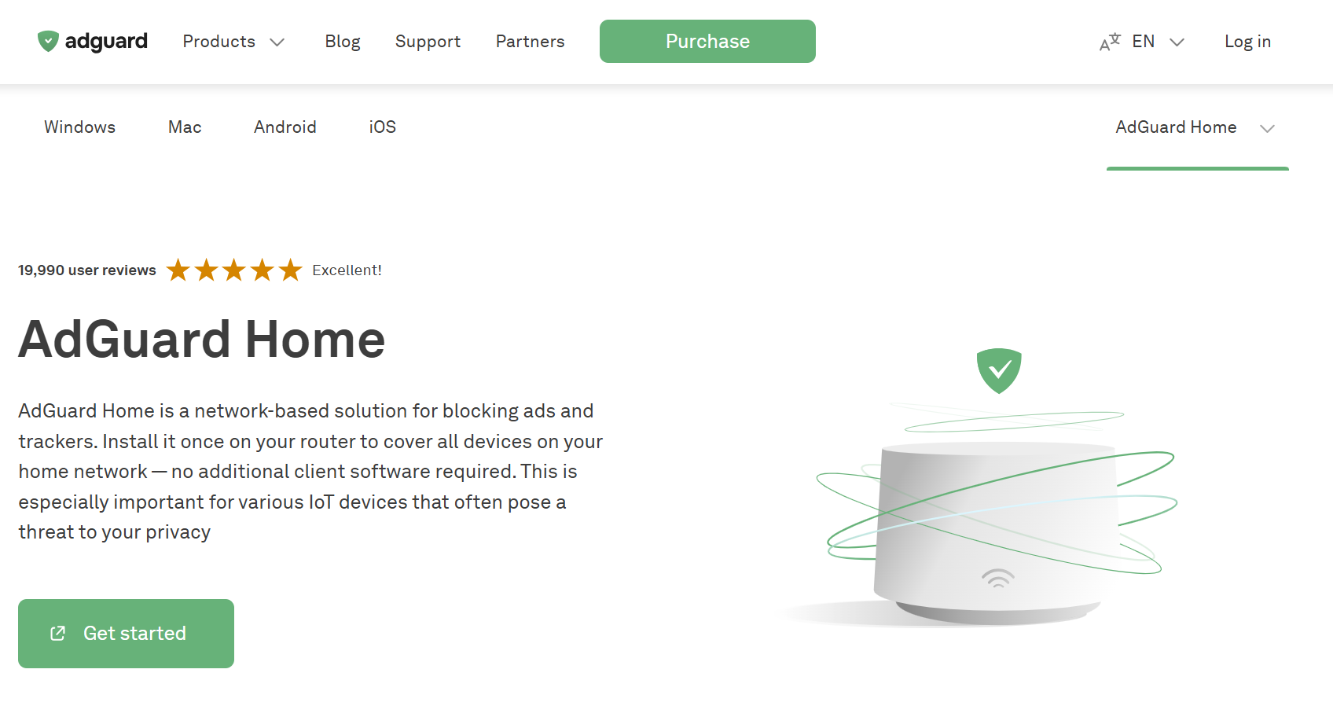This screenshot has width=1333, height=717.
Task: Switch to the Mac platform tab
Action: [x=184, y=127]
